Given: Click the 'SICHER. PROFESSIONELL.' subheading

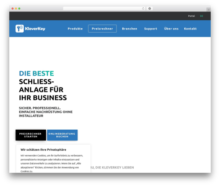Looking at the screenshot, I should point(40,108).
